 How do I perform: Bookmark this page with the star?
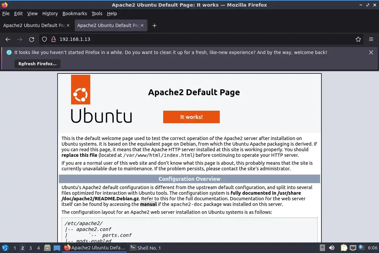click(x=358, y=39)
